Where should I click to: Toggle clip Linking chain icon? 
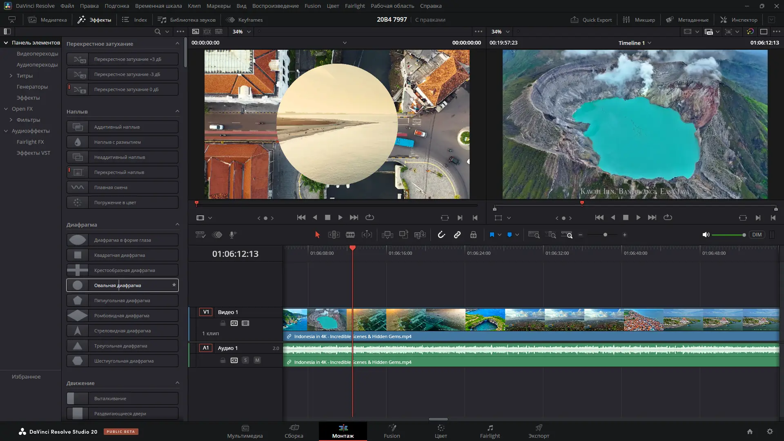tap(457, 235)
